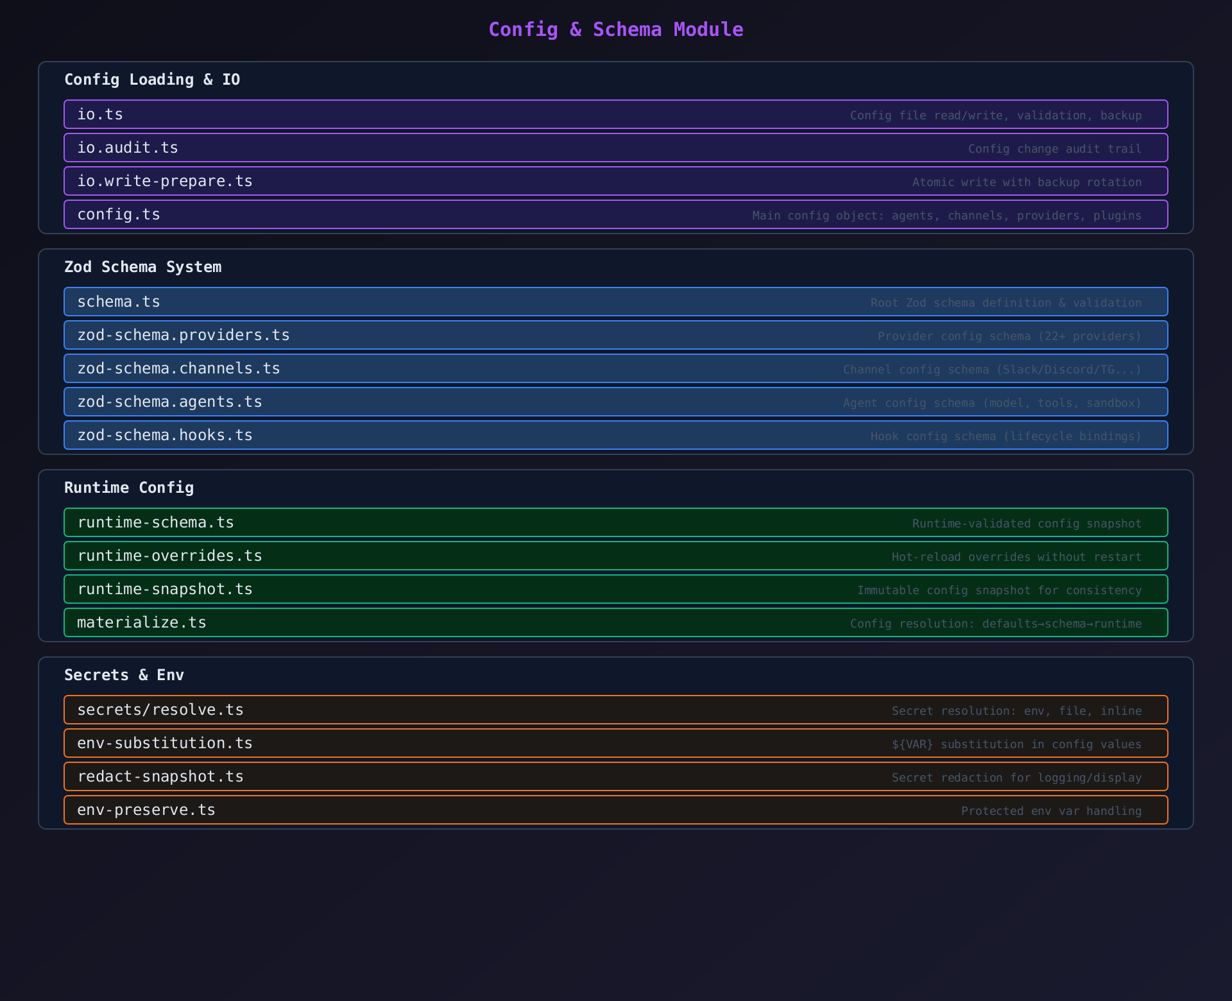Select the io.audit.ts entry

[x=615, y=148]
